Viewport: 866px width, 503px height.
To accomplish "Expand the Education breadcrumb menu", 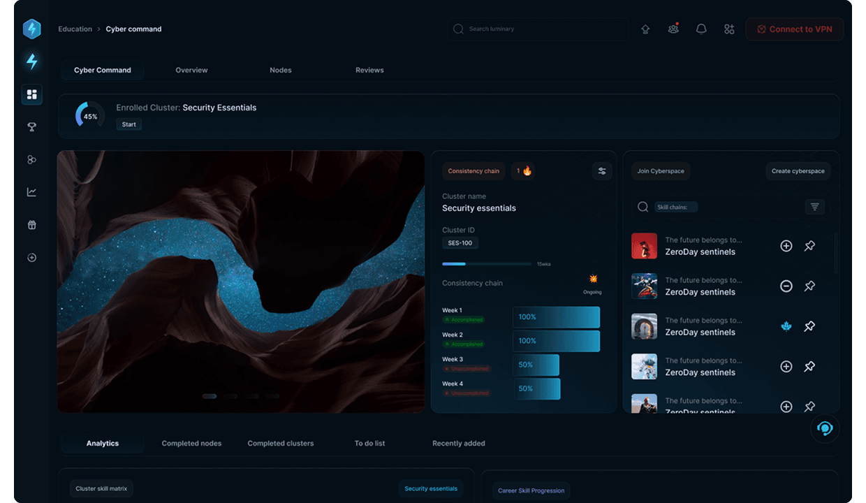I will 75,29.
